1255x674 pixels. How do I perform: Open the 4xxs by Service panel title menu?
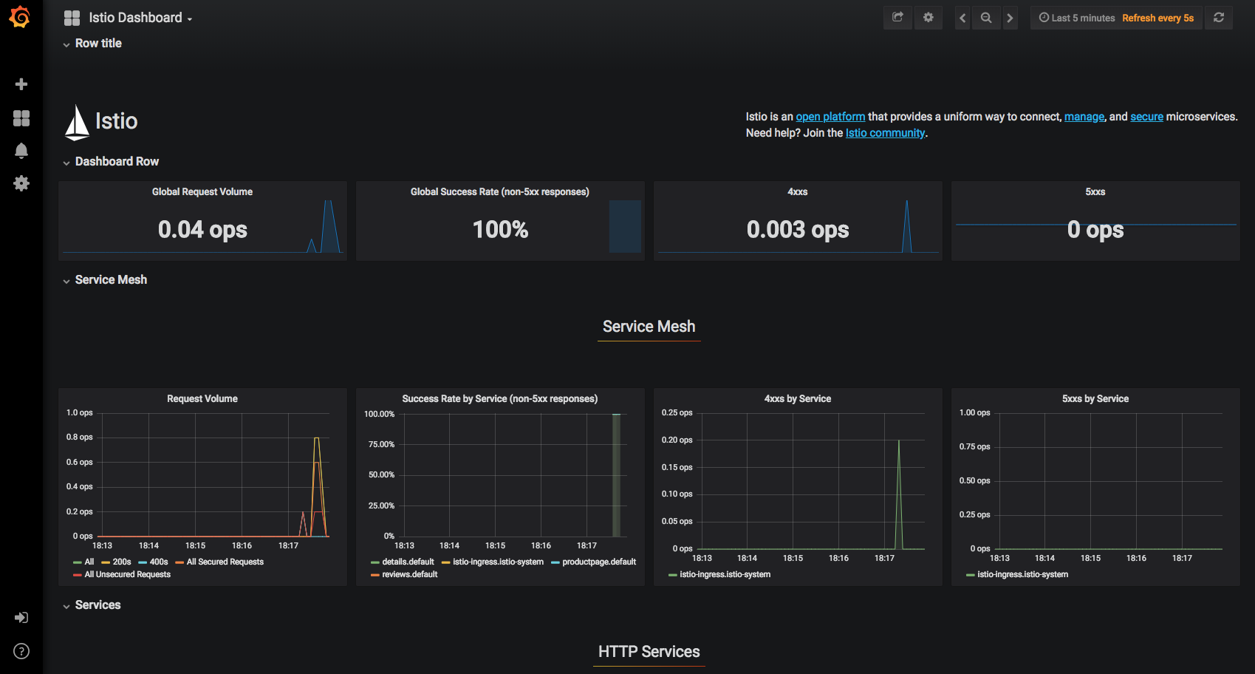click(798, 399)
